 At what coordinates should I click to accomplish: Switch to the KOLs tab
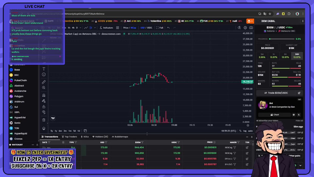click(x=85, y=137)
